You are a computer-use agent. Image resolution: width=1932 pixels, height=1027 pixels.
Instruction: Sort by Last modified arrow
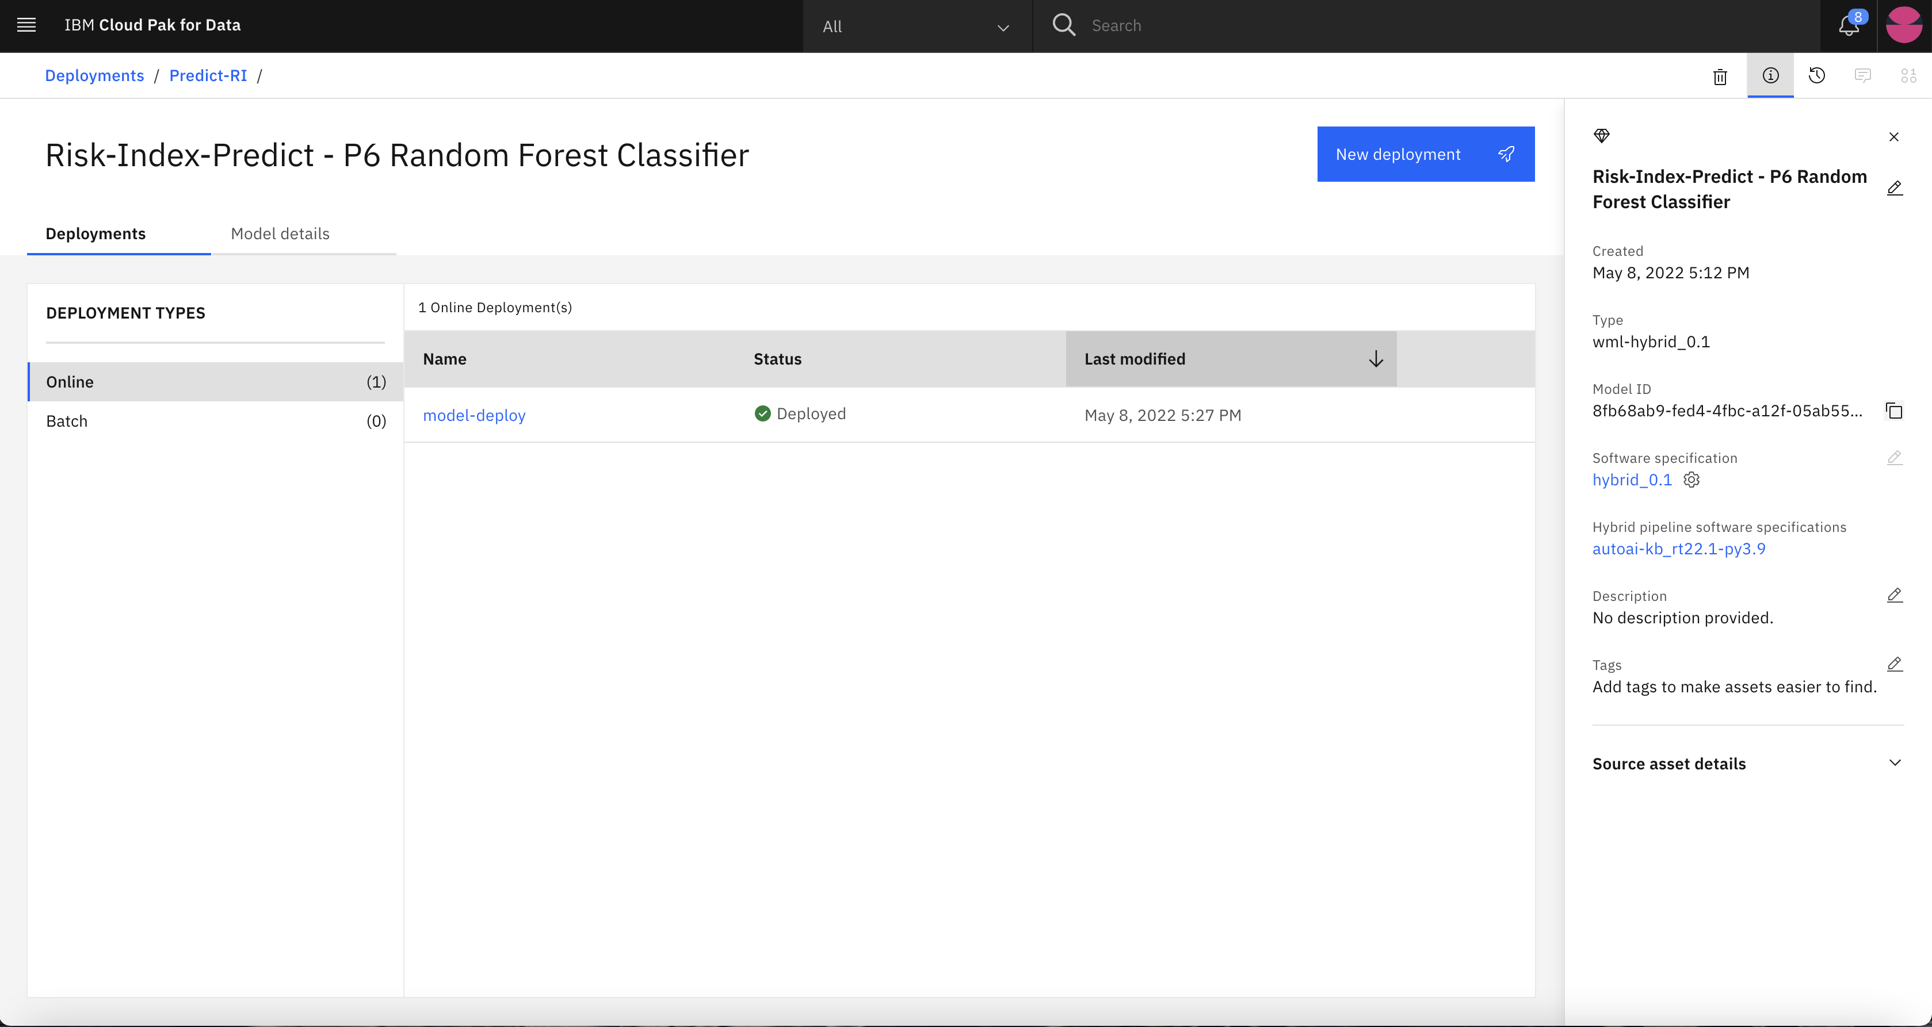(1376, 359)
